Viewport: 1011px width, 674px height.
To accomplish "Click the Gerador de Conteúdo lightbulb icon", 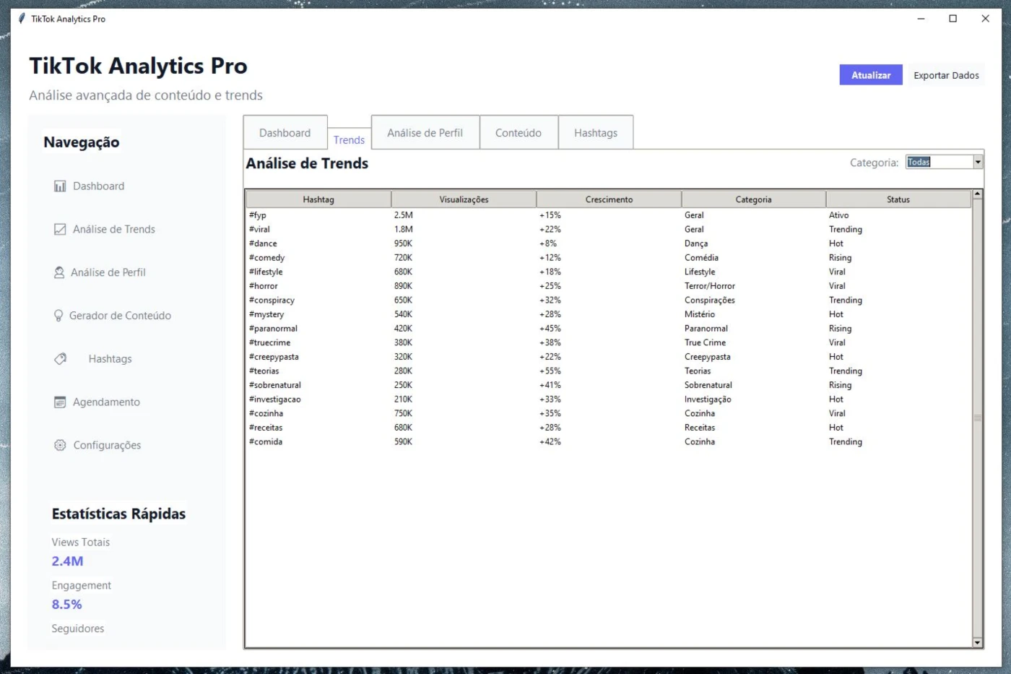I will (x=58, y=316).
